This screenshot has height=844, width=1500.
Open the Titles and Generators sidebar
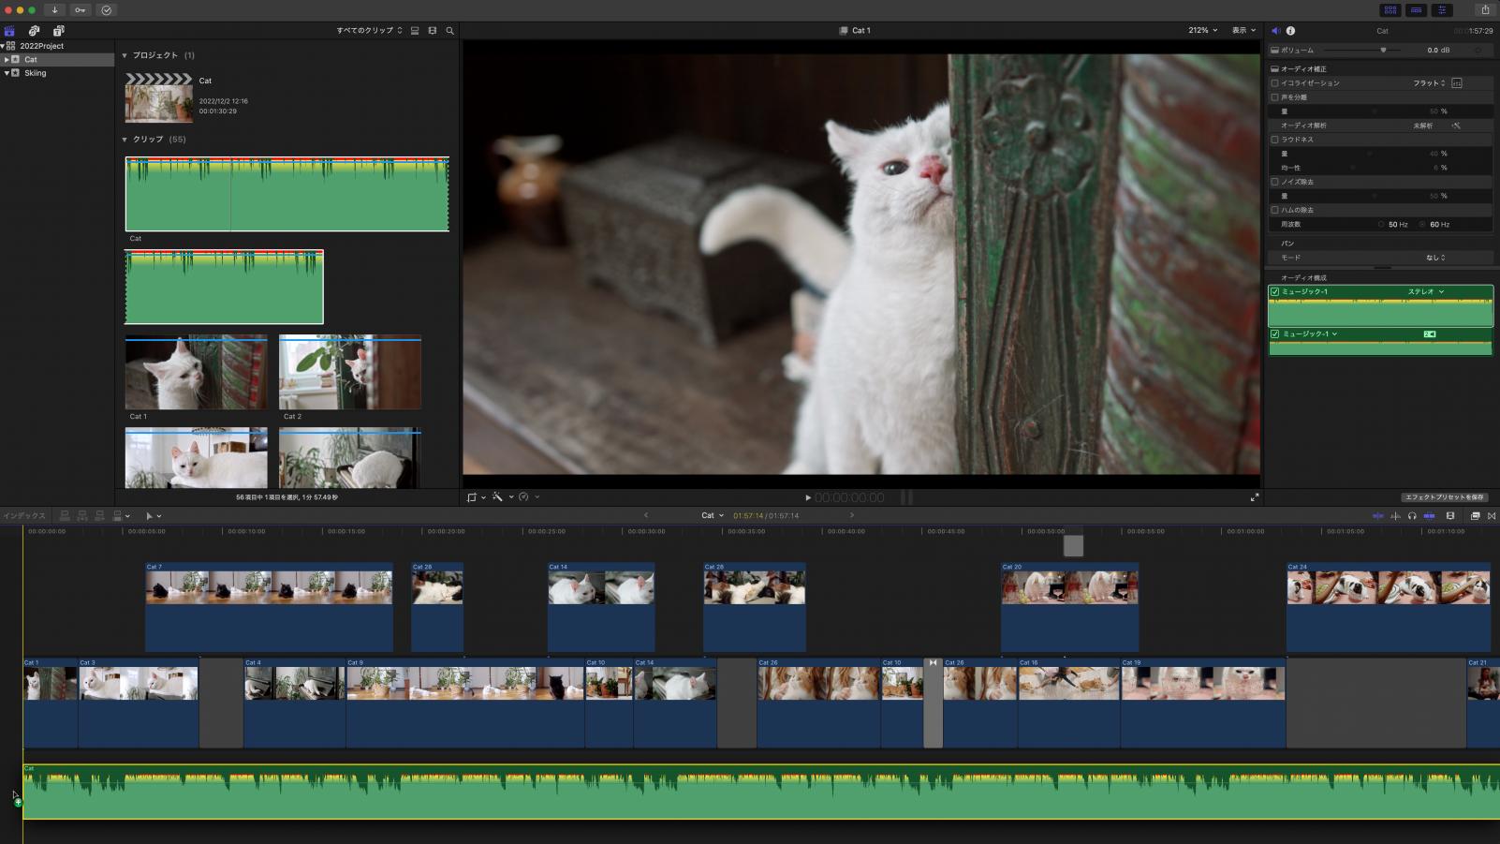coord(58,31)
